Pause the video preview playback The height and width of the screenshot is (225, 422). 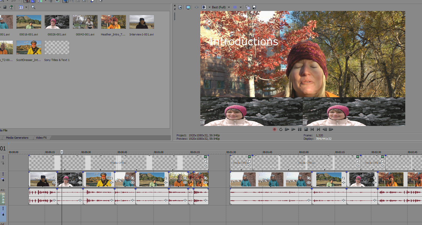click(300, 129)
